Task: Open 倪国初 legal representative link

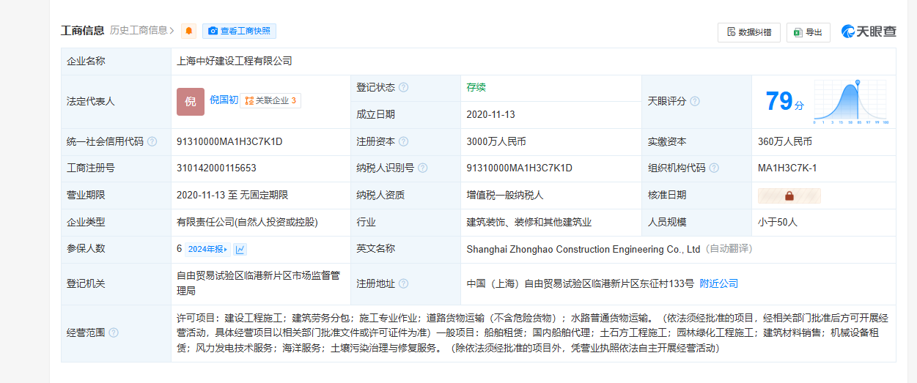Action: (x=224, y=100)
